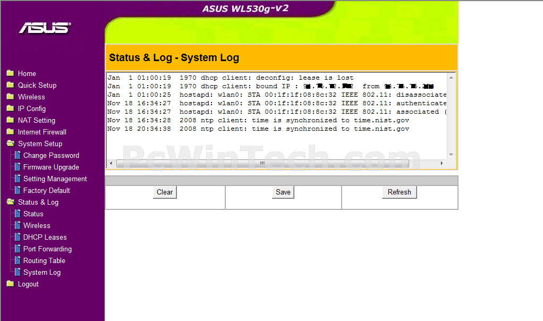View the Status page link

33,214
